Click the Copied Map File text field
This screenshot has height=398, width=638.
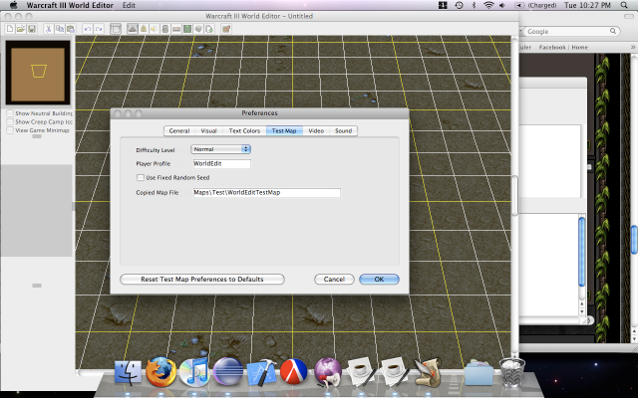pos(266,192)
